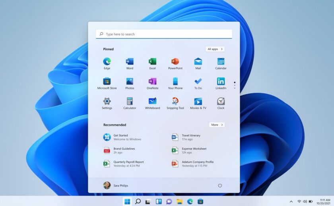Open Settings from the pinned apps
This screenshot has height=206, width=334.
107,103
